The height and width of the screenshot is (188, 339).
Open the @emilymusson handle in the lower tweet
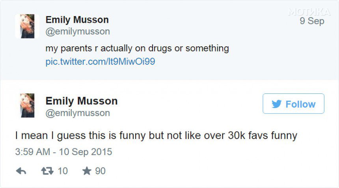[x=78, y=113]
